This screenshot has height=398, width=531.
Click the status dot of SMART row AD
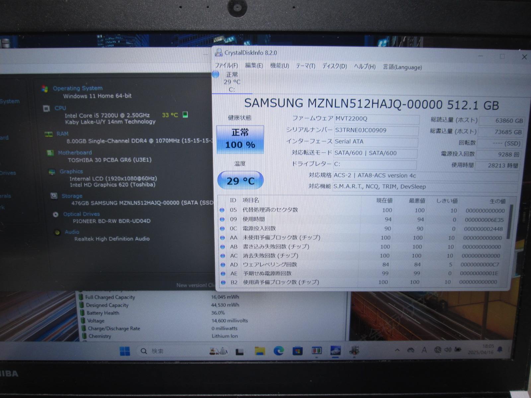point(223,265)
